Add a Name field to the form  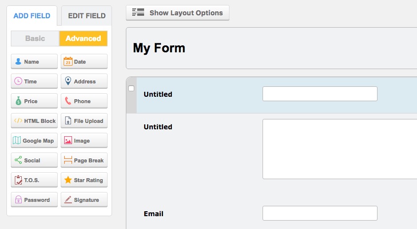pos(34,62)
